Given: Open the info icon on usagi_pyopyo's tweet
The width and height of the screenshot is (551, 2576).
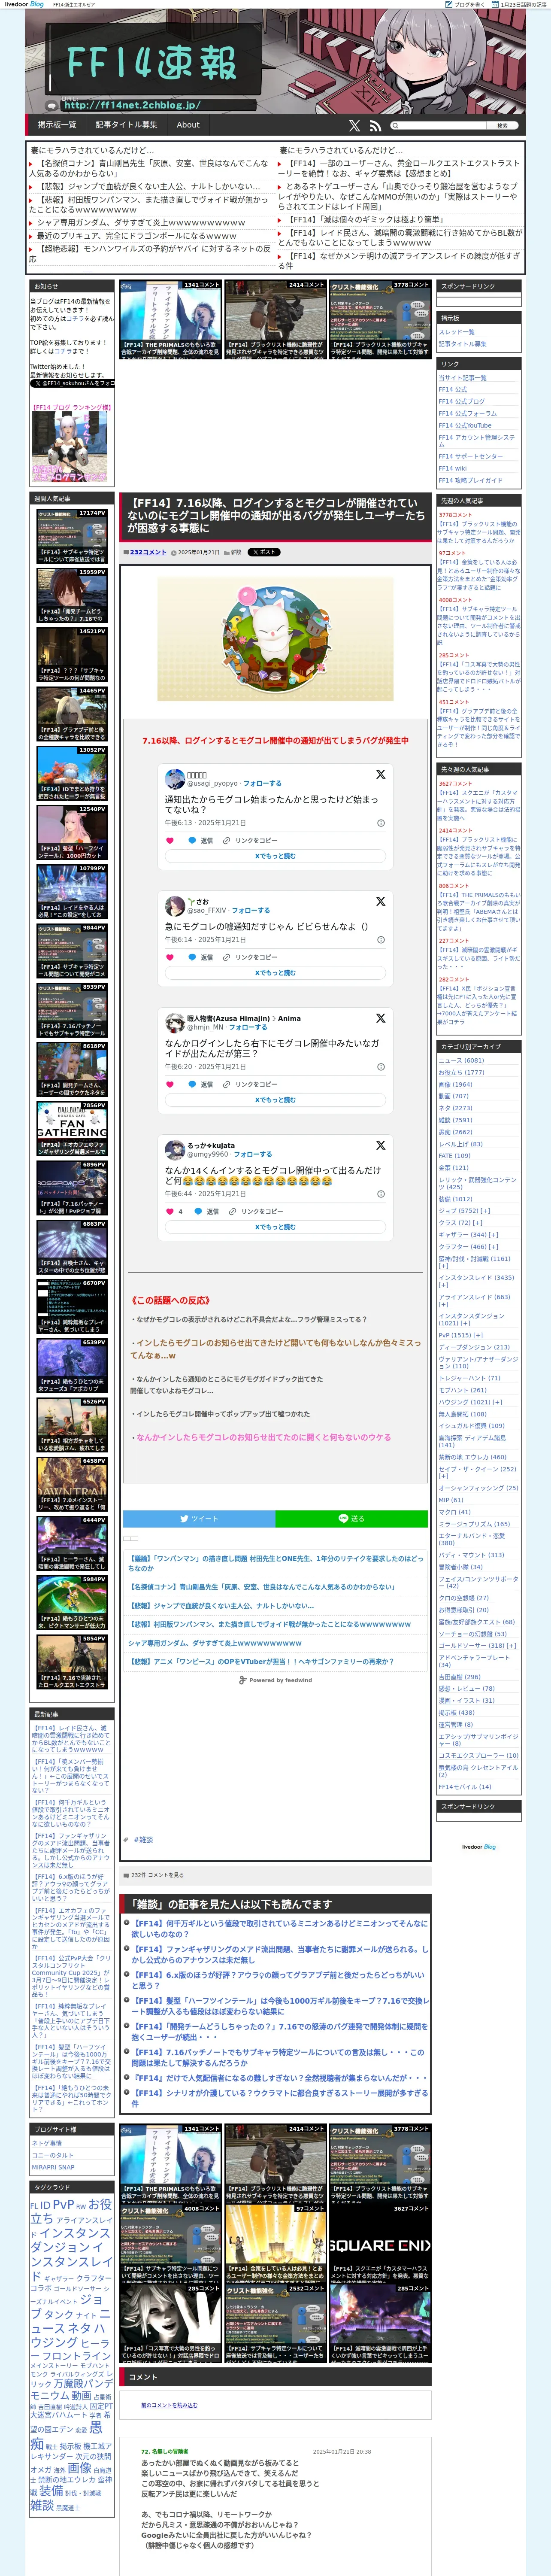Looking at the screenshot, I should pos(381,823).
